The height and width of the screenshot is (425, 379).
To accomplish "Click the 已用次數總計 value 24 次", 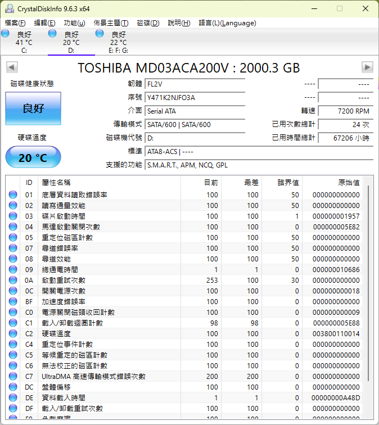I will coord(346,125).
